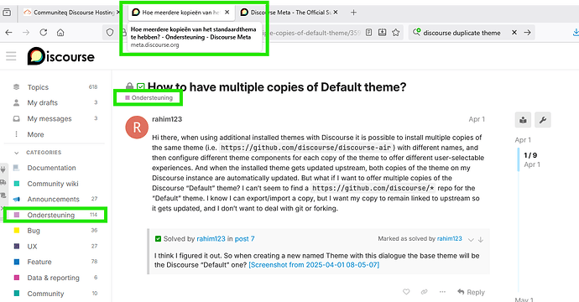This screenshot has width=579, height=302.
Task: Open the post 7 link
Action: 244,239
